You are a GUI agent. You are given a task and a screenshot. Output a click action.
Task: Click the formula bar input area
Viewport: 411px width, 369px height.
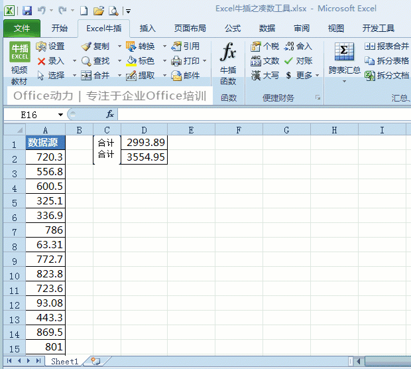tap(264, 115)
